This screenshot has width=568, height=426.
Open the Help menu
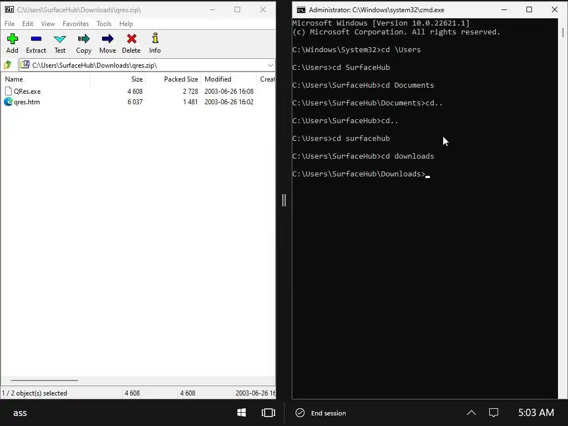[x=126, y=23]
